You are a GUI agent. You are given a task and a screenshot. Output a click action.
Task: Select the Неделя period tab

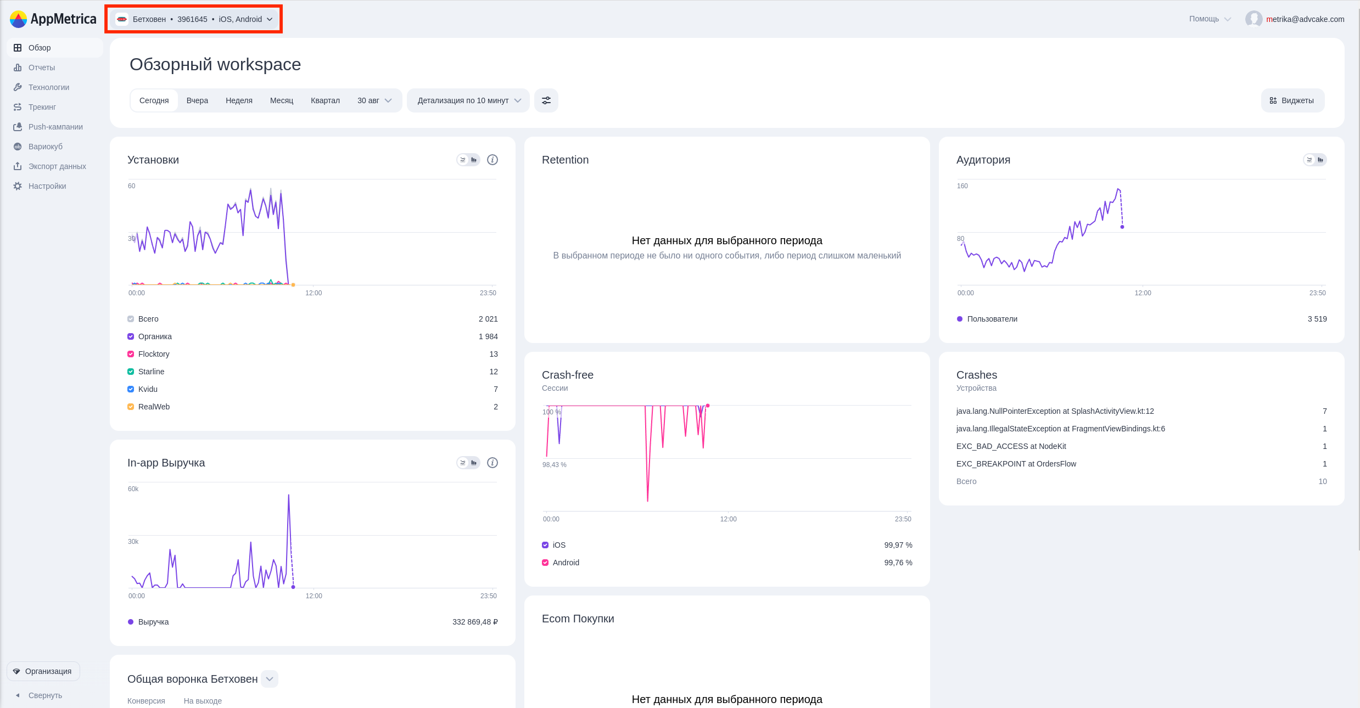coord(239,100)
